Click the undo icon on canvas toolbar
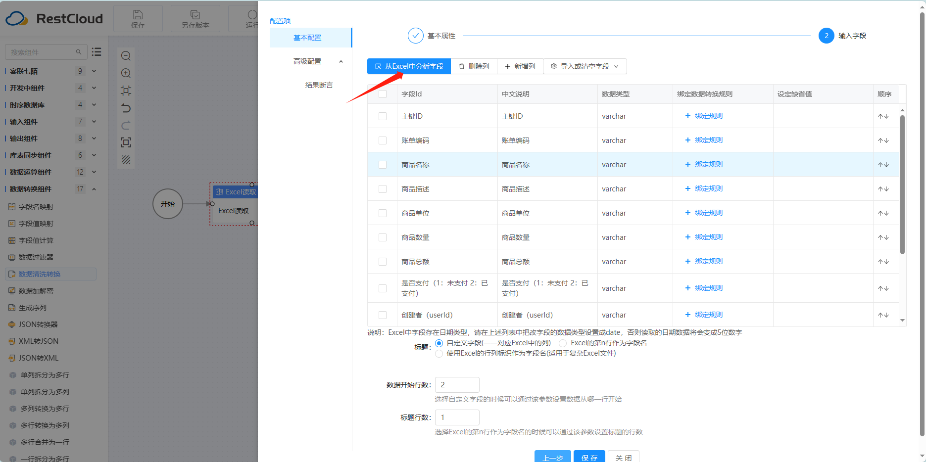 click(x=126, y=108)
